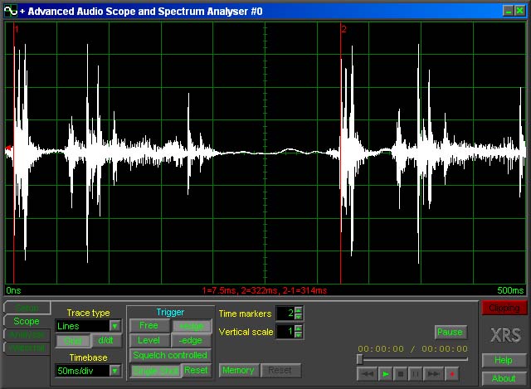
Task: Click the stop playback button
Action: pyautogui.click(x=401, y=374)
